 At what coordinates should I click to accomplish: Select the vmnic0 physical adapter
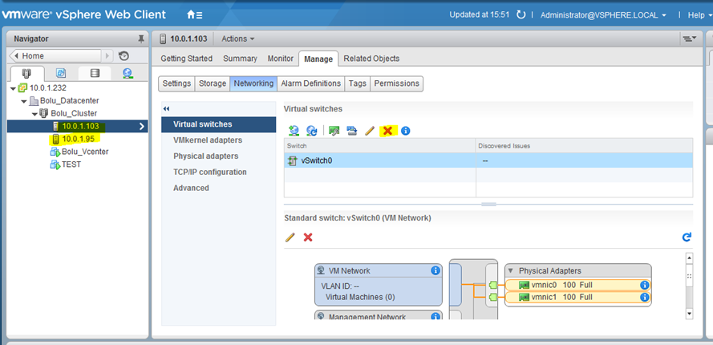tap(577, 286)
